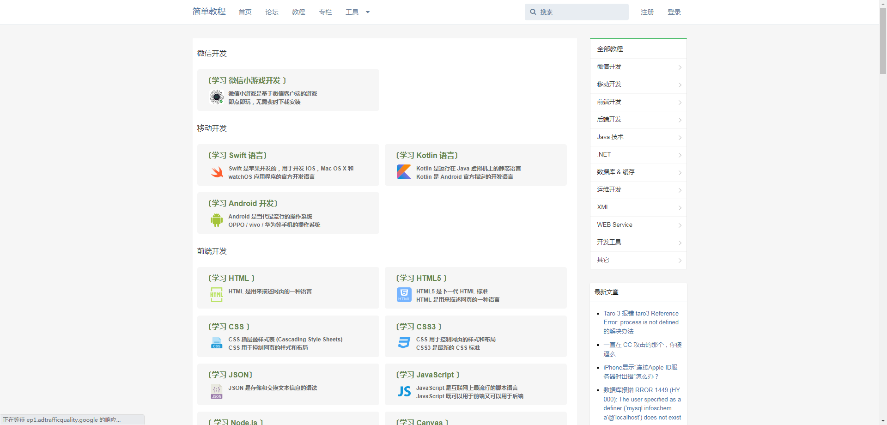Open the 学习 HTML5 tutorial title
Screen dimensions: 887x425
tap(421, 278)
